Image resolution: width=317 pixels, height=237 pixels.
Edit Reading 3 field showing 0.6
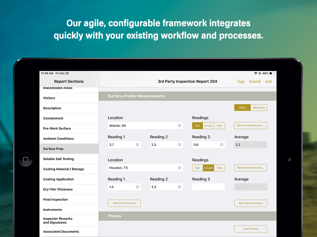pyautogui.click(x=208, y=145)
